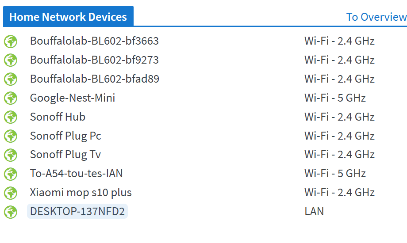Follow the To Overview link

(376, 17)
